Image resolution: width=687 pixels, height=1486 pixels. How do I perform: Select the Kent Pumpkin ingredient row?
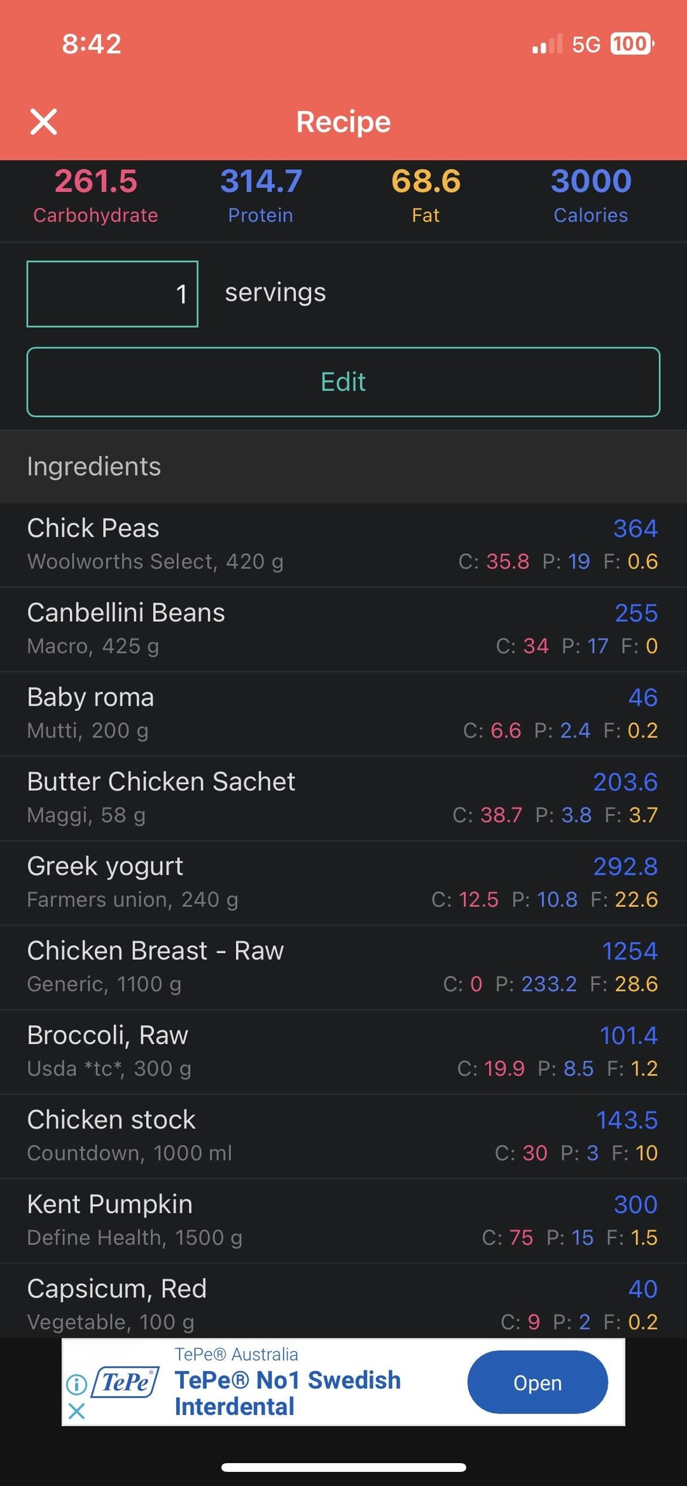coord(343,1221)
